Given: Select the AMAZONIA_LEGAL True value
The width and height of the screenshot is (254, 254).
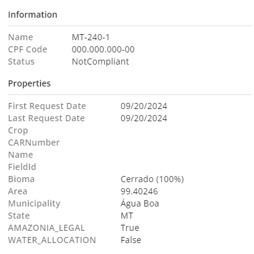Looking at the screenshot, I should pos(130,228).
